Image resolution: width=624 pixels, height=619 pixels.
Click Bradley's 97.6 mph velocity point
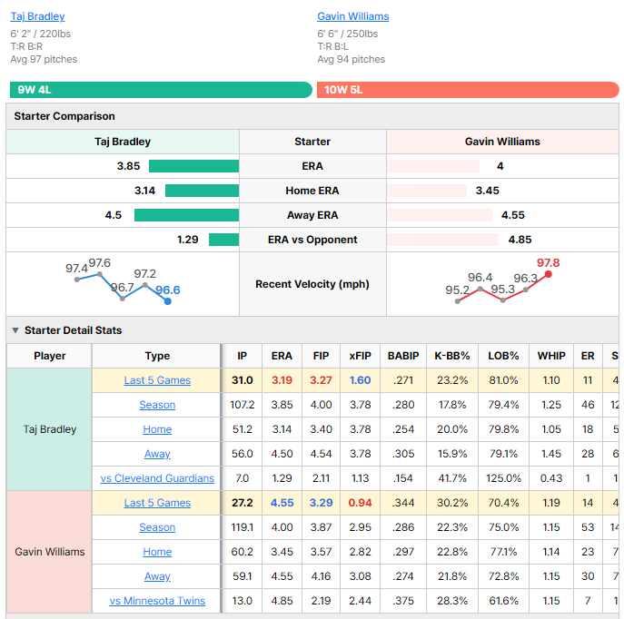coord(100,274)
